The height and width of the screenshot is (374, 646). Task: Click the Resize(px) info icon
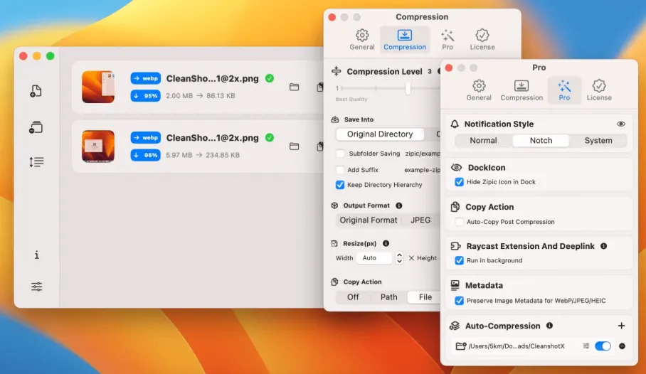386,243
